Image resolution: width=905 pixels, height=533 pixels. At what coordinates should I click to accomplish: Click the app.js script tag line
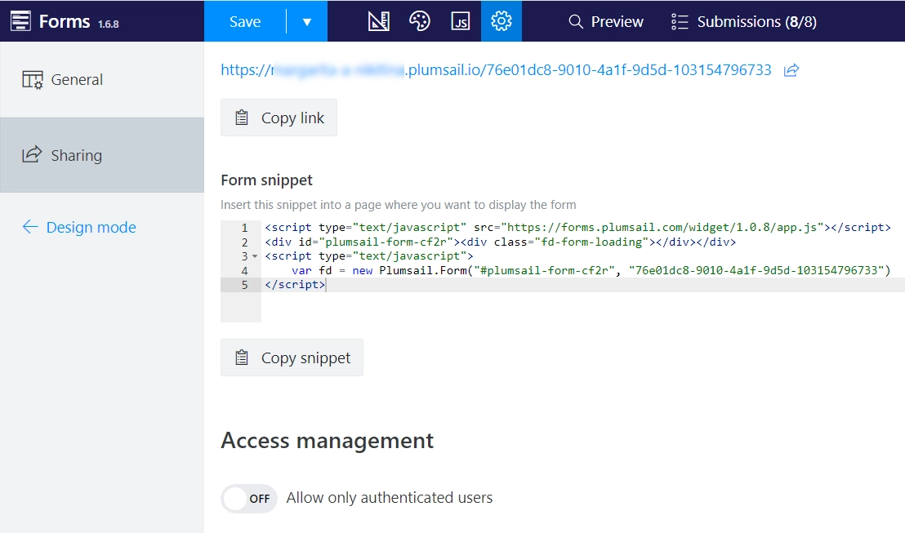(x=577, y=227)
